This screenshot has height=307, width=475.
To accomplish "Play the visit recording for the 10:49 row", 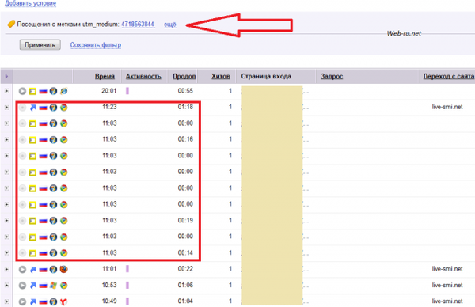I will [22, 301].
